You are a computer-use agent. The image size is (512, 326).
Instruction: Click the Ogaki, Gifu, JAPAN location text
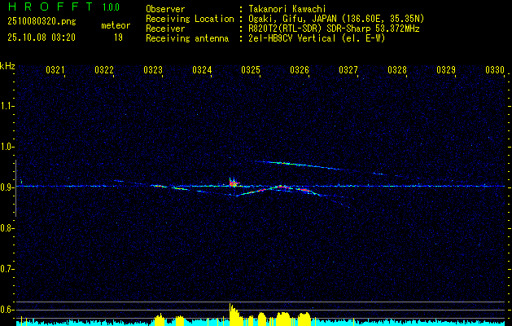click(336, 19)
